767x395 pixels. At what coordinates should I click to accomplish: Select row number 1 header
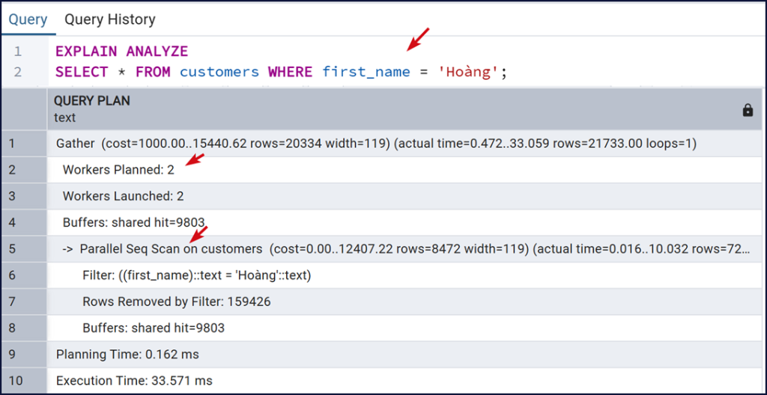point(24,143)
